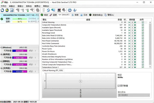
Task: Select the Host Write Commands attribute row
Action: click(x=94, y=43)
